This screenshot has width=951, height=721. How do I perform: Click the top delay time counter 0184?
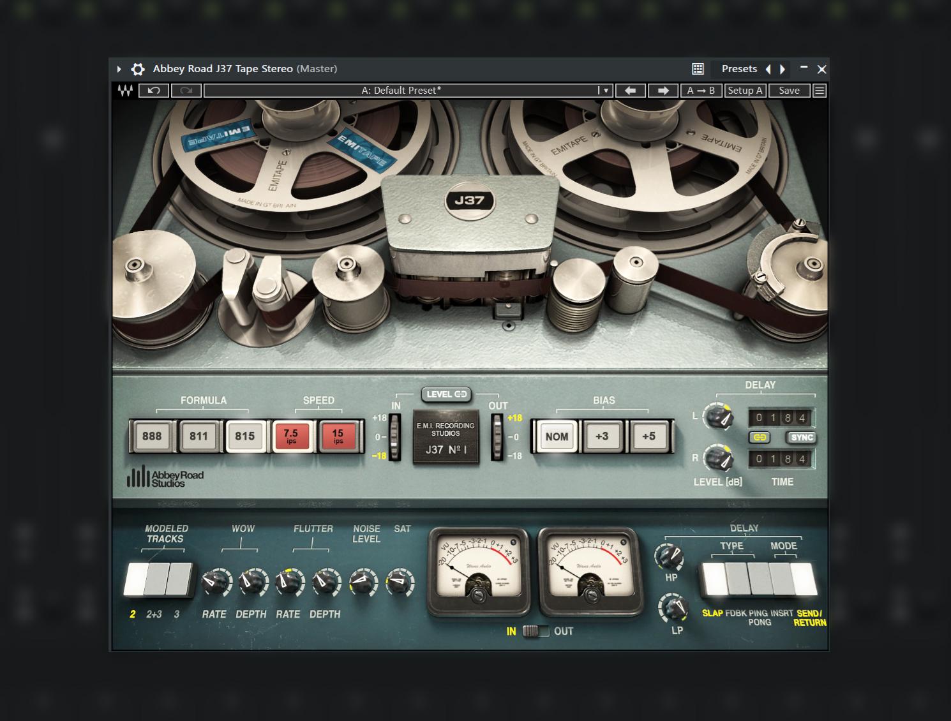[780, 418]
